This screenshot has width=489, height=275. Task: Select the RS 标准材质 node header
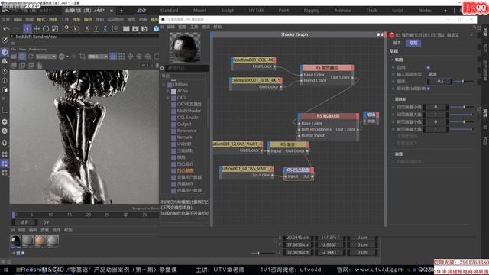tap(328, 116)
